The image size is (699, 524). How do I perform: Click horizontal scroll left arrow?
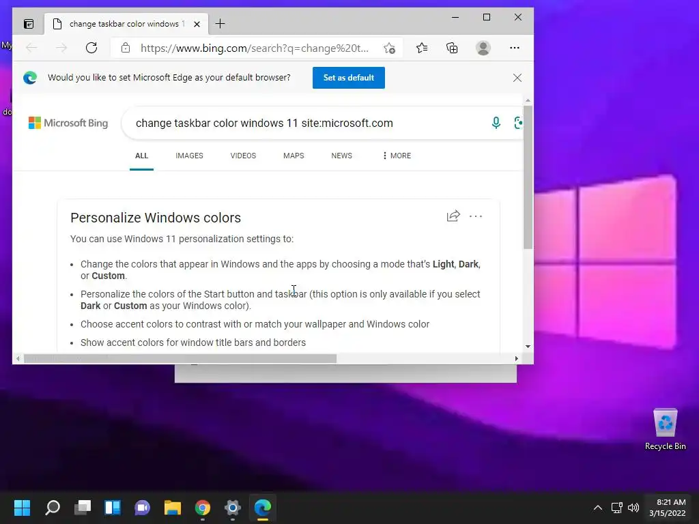click(x=18, y=359)
